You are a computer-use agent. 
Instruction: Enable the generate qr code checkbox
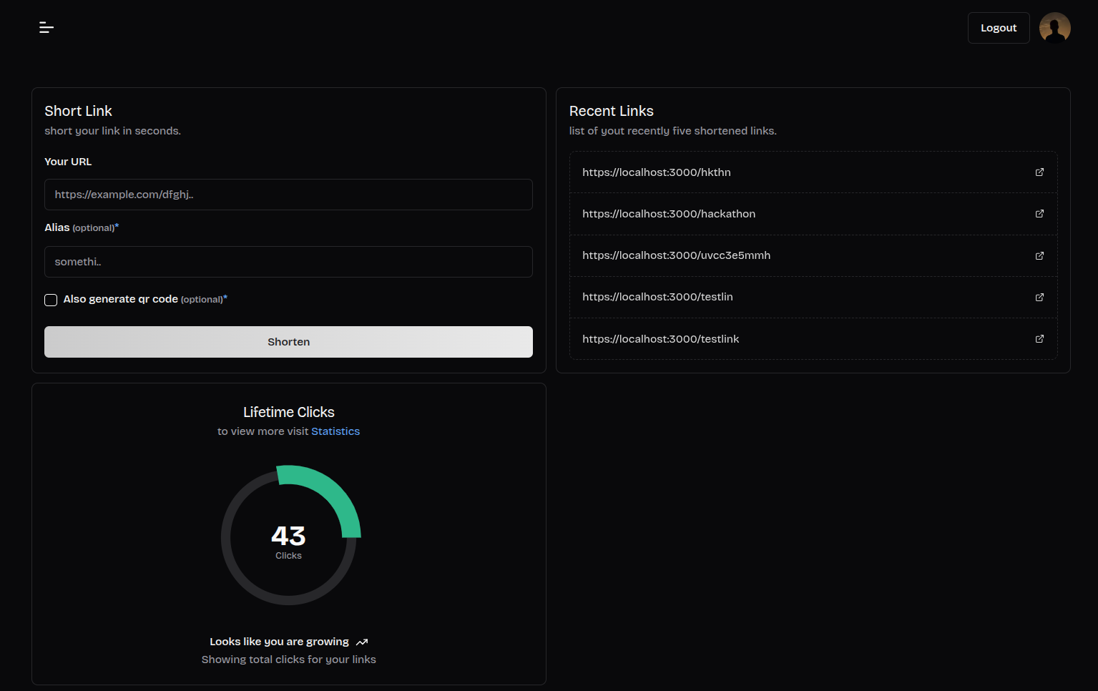pos(51,300)
